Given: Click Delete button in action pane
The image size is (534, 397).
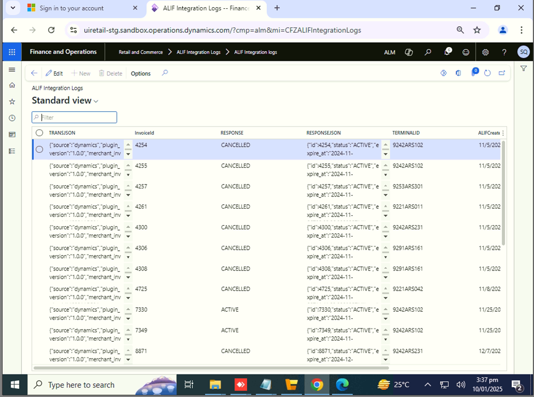Looking at the screenshot, I should point(110,73).
